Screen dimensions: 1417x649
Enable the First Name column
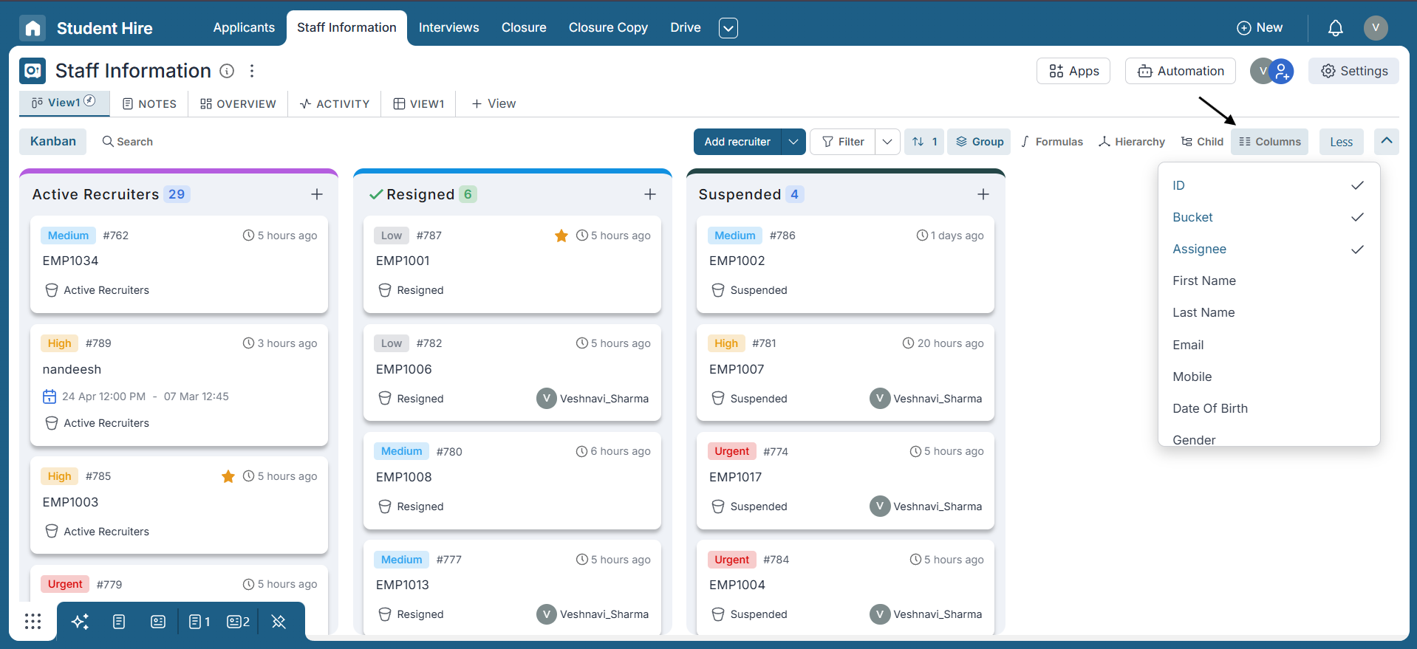click(x=1269, y=281)
